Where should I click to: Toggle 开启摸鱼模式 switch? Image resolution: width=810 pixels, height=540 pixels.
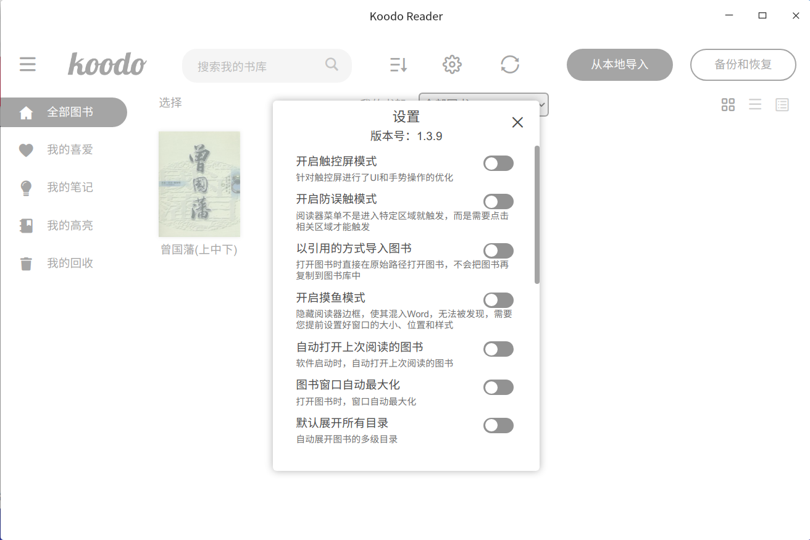[498, 300]
